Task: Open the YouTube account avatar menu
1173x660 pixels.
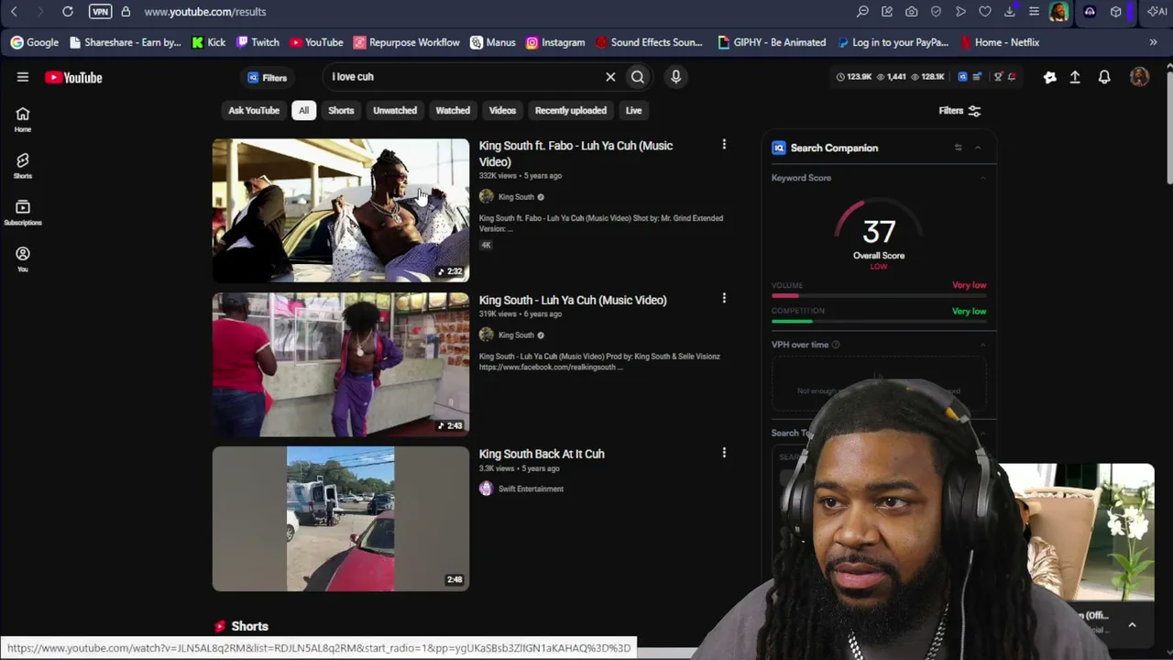Action: [1139, 77]
